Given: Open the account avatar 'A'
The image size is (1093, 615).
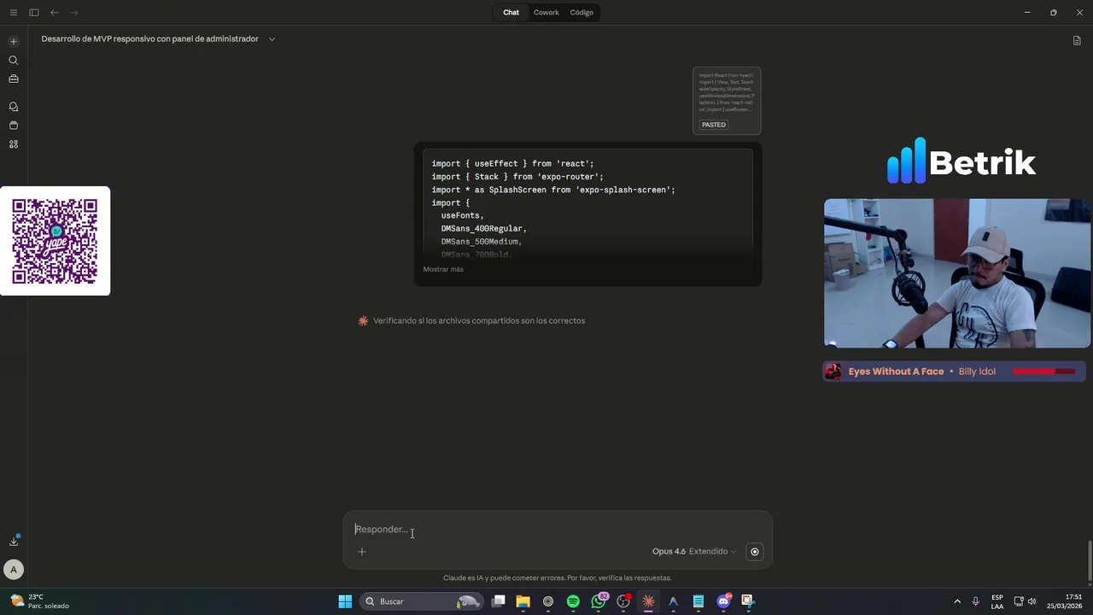Looking at the screenshot, I should coord(13,569).
